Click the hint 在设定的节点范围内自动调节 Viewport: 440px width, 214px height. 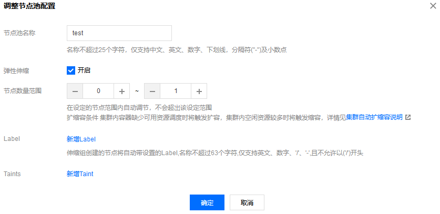point(139,108)
